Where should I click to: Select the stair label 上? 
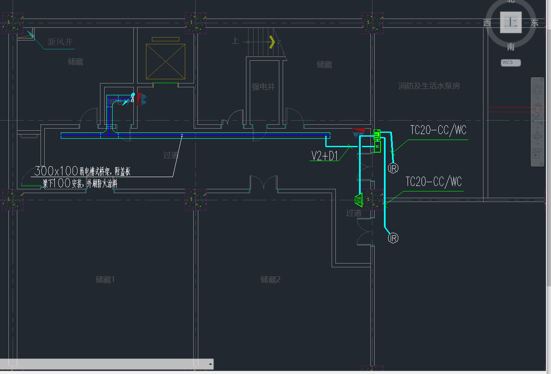click(x=235, y=41)
